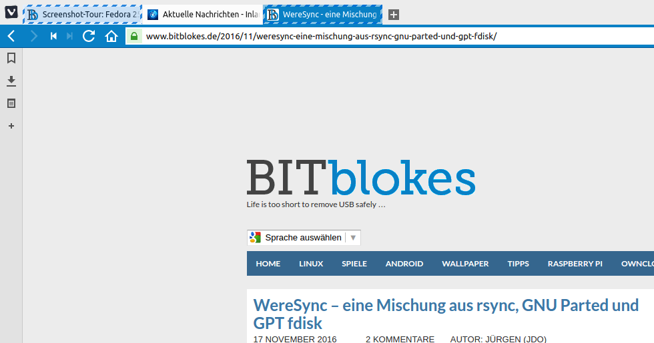The height and width of the screenshot is (343, 654).
Task: Go to the home page
Action: point(111,36)
